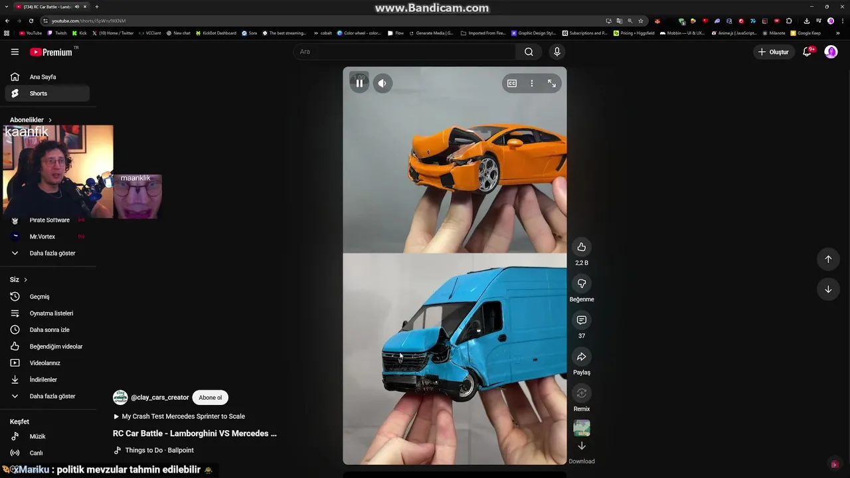Click the Oluştur create button

point(774,52)
